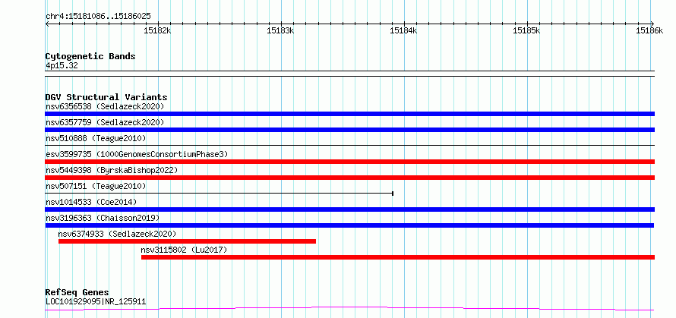Click the 15183k ruler tick label
Viewport: 676px width, 318px height.
coord(281,30)
